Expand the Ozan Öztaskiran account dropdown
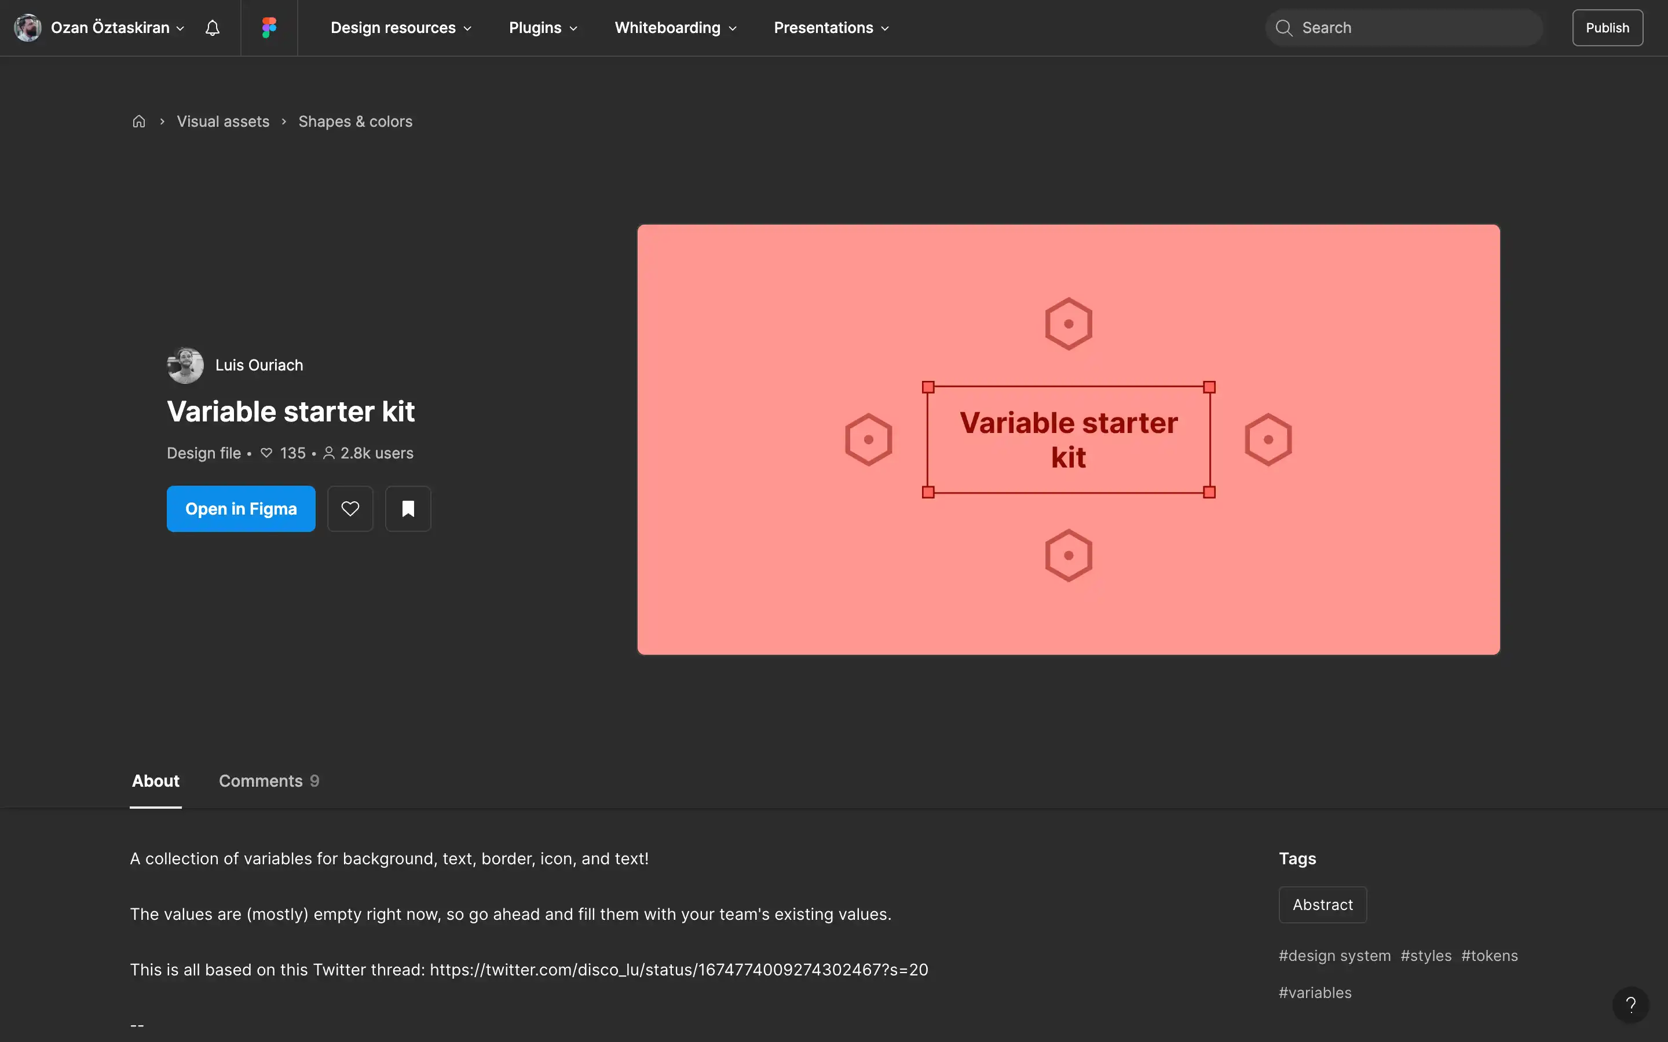The width and height of the screenshot is (1668, 1042). click(x=118, y=28)
